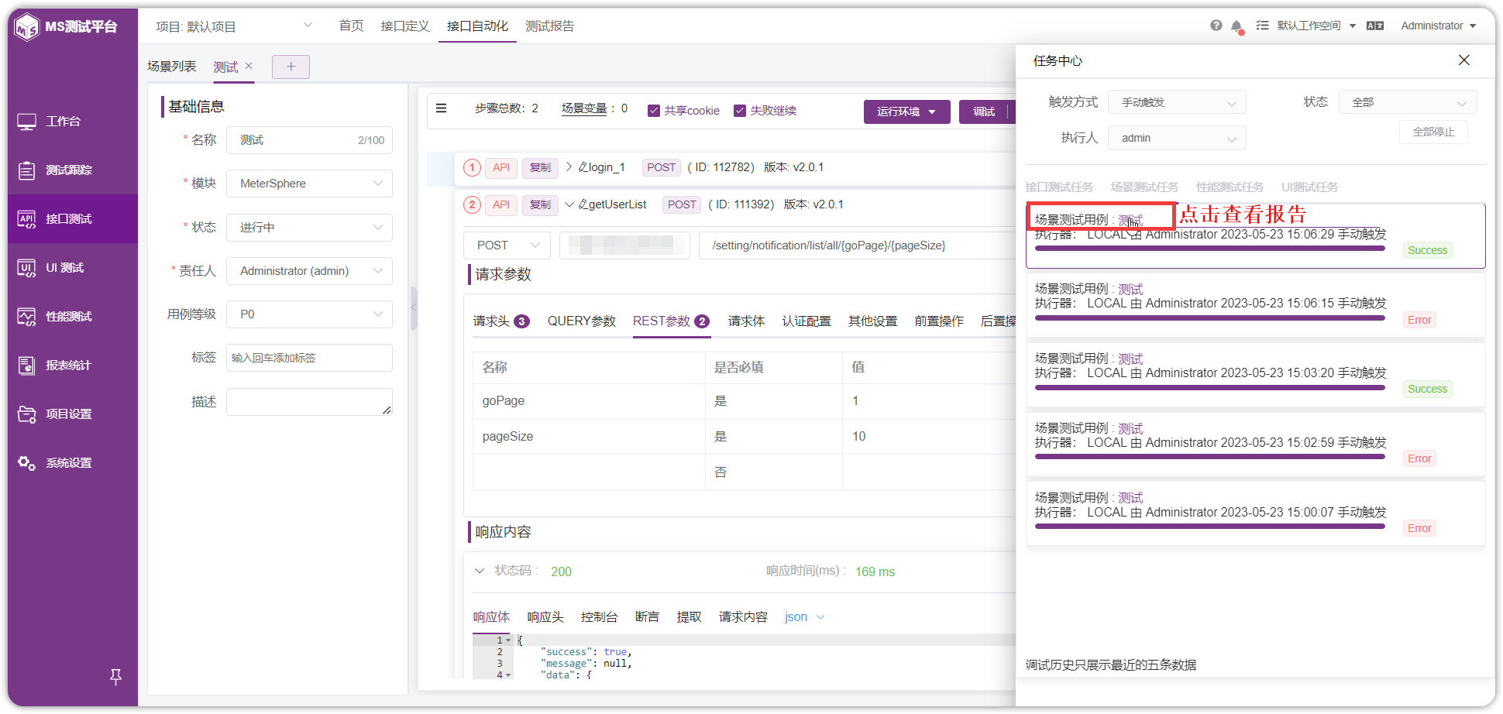
Task: Open the 工作台 workbench sidebar icon
Action: 27,122
